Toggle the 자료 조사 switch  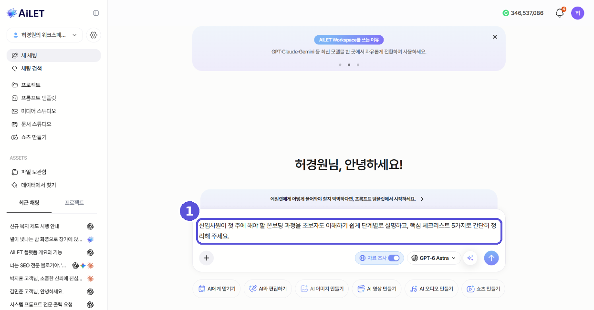(x=394, y=258)
